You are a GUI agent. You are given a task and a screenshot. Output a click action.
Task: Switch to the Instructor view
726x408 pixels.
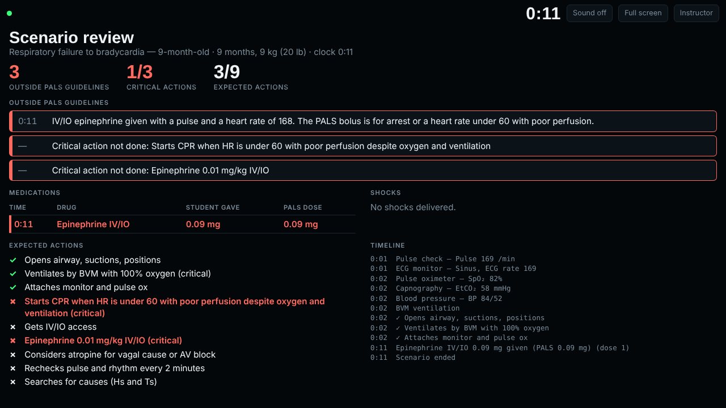click(x=696, y=13)
